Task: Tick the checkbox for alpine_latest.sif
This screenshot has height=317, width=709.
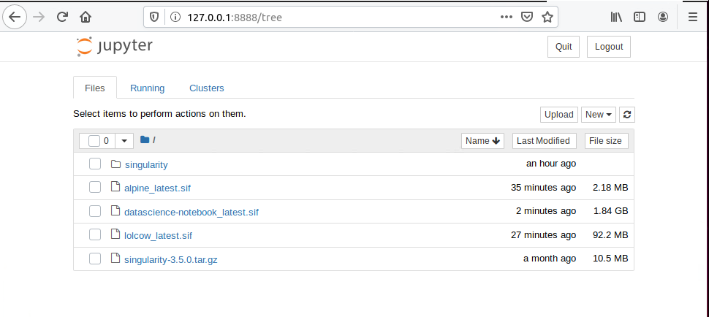Action: point(94,187)
